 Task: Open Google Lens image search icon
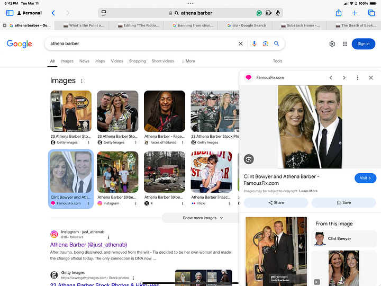coord(265,43)
